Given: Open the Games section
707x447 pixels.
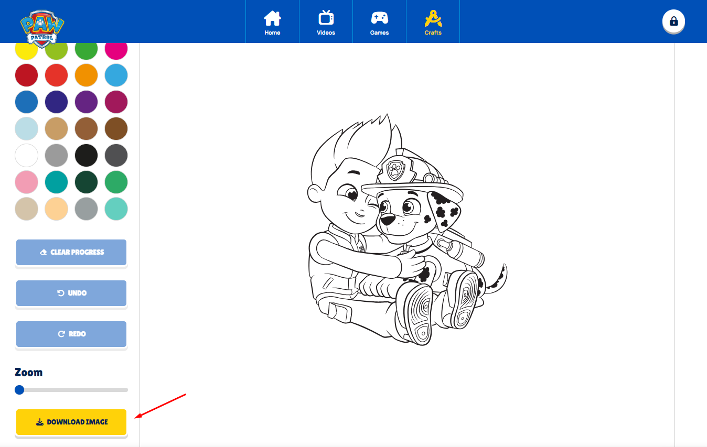Looking at the screenshot, I should coord(379,22).
